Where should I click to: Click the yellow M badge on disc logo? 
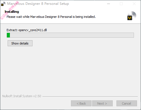point(130,18)
